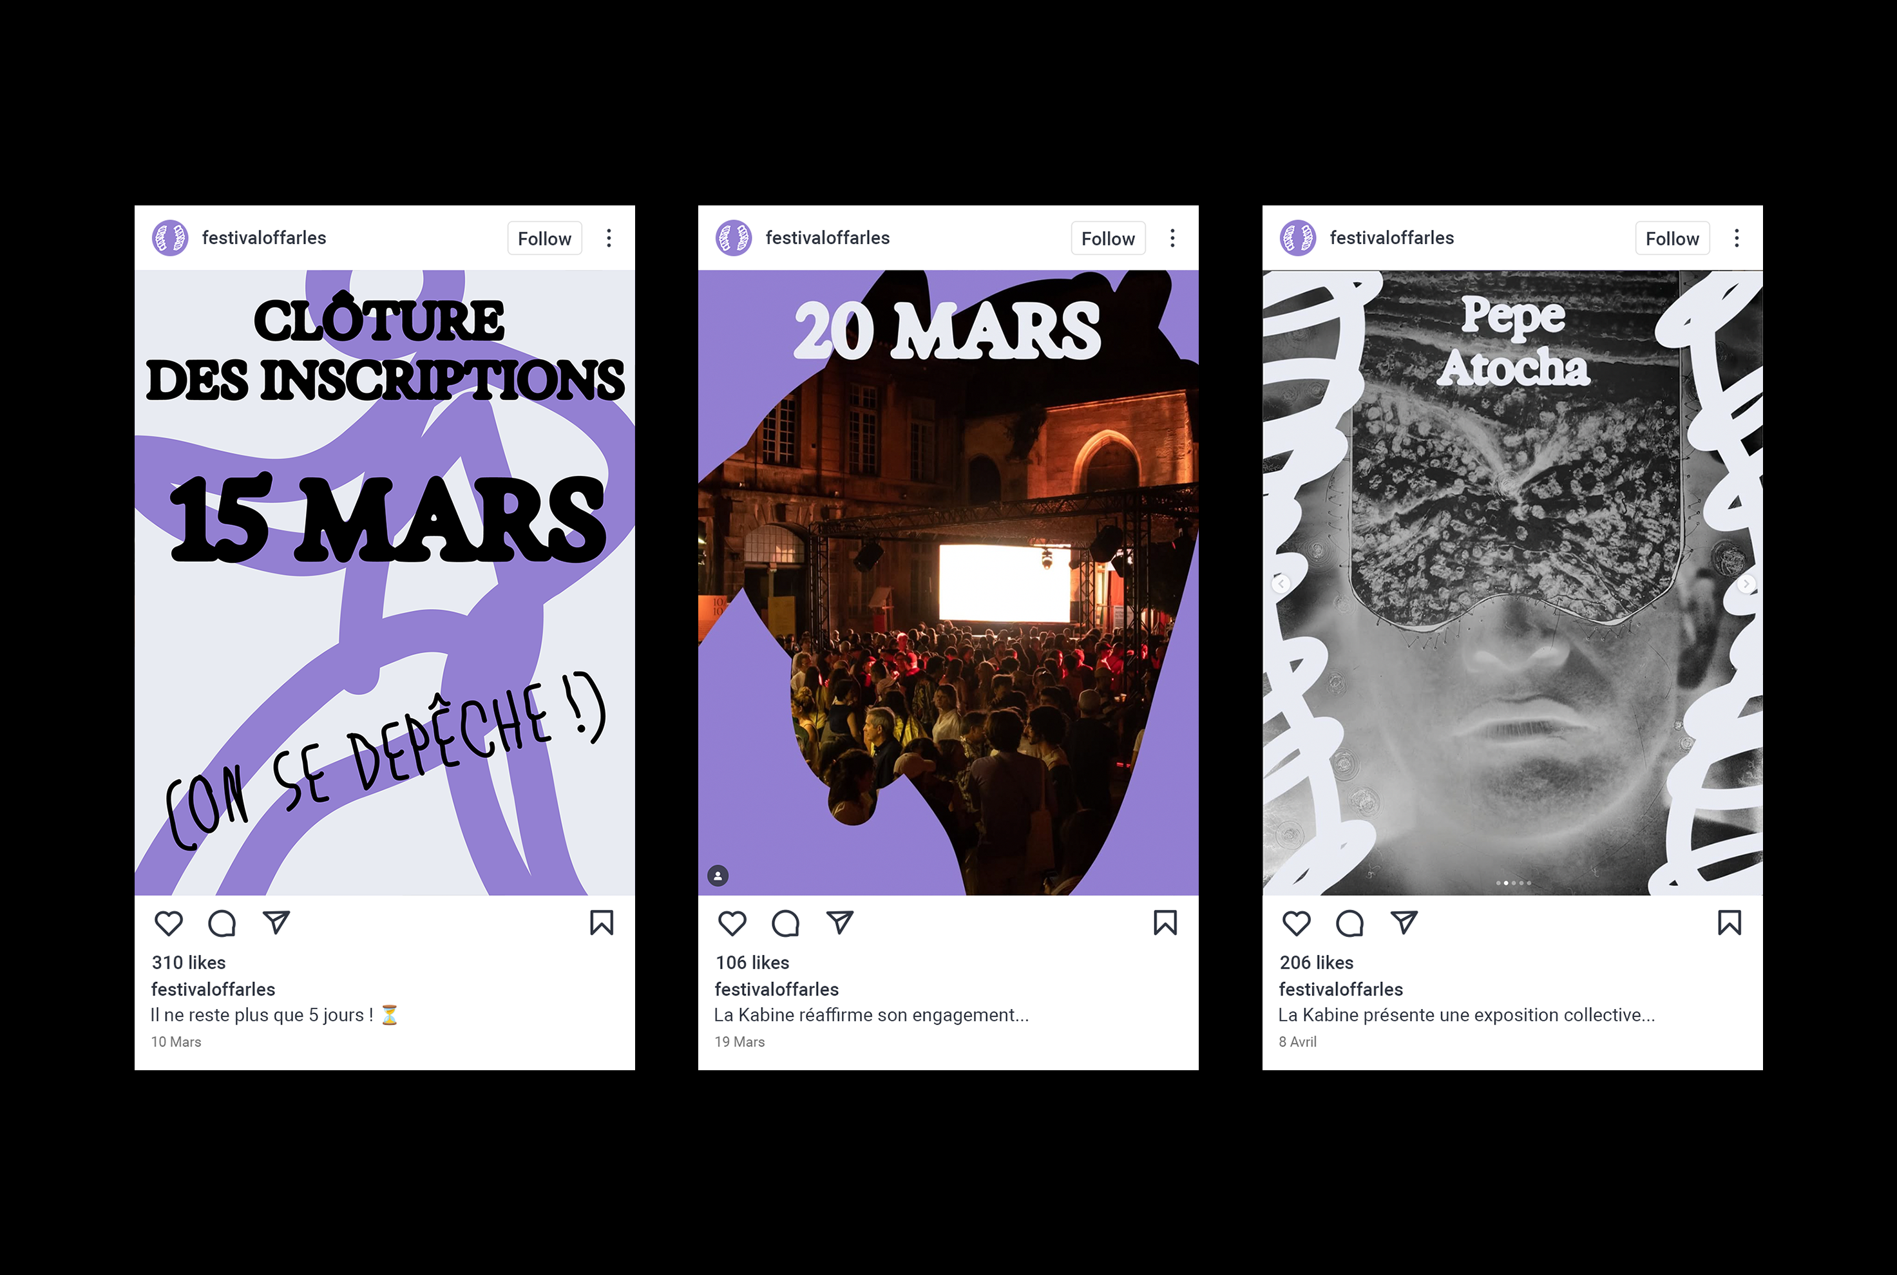The width and height of the screenshot is (1897, 1275).
Task: Bookmark the 15 Mars inscriptions post
Action: [602, 923]
